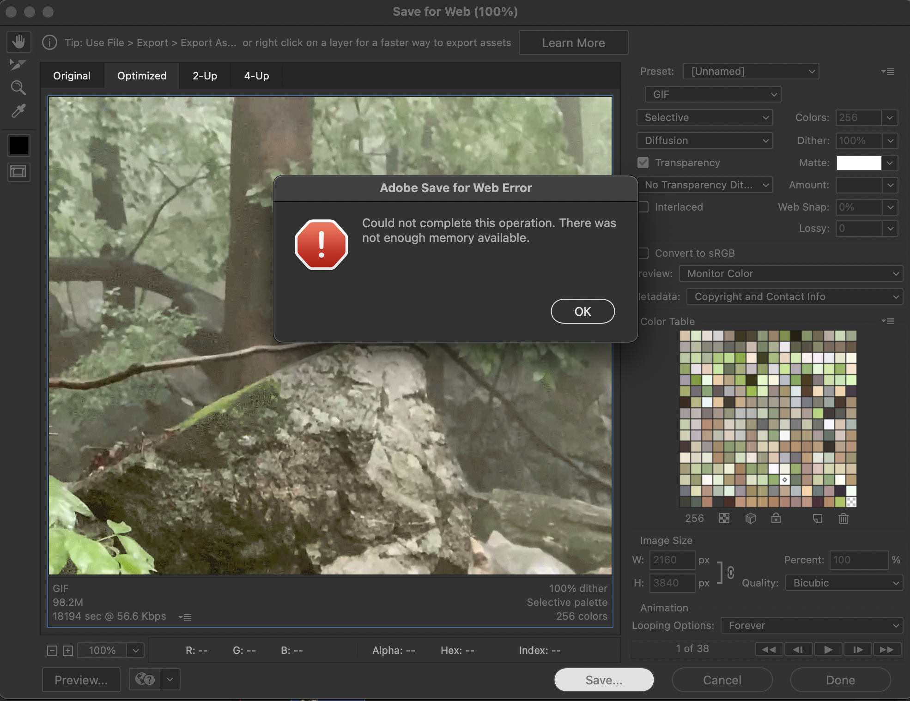Select the Slice Select tool
Viewport: 910px width, 701px height.
click(18, 65)
